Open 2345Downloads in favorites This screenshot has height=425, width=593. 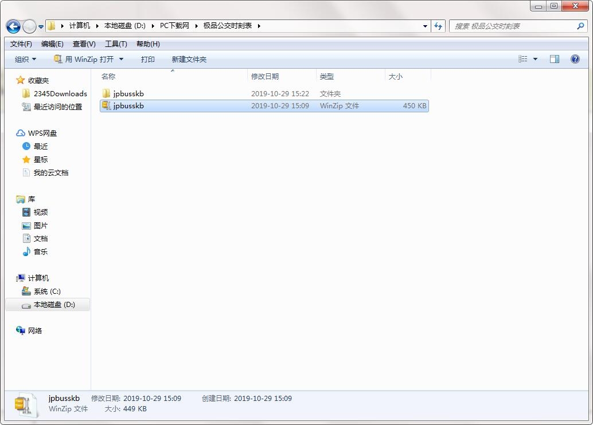click(x=55, y=94)
